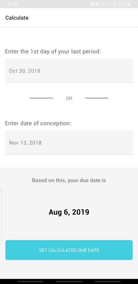The image size is (138, 284).
Task: Click the SET CALCULATED DUE DATE button
Action: point(69,250)
